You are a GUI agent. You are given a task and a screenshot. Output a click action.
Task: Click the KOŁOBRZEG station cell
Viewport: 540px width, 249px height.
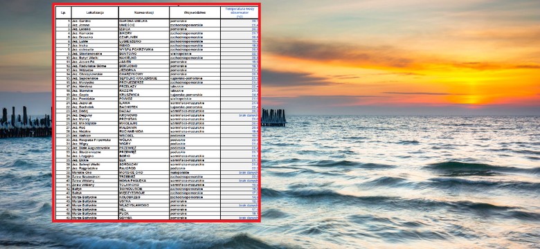point(144,197)
